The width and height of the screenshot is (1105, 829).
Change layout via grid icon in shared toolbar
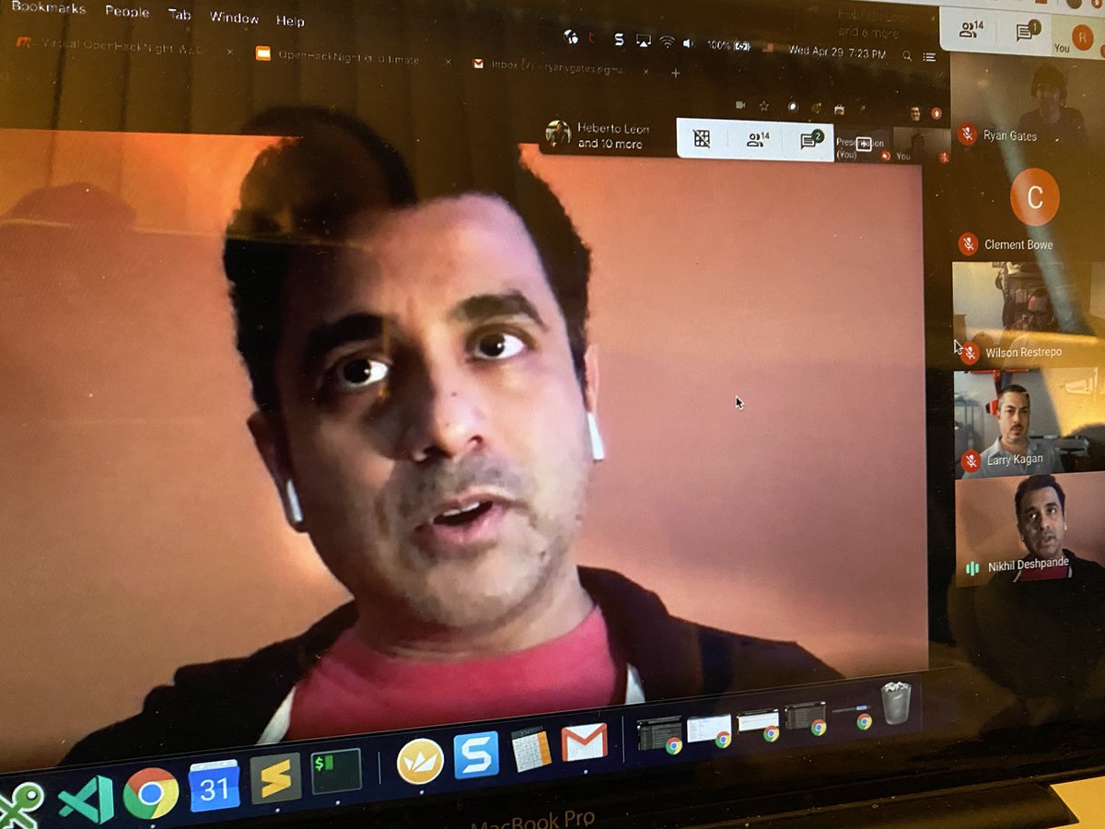click(x=702, y=139)
